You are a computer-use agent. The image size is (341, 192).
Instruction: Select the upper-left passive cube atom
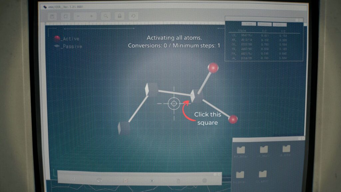(x=152, y=89)
